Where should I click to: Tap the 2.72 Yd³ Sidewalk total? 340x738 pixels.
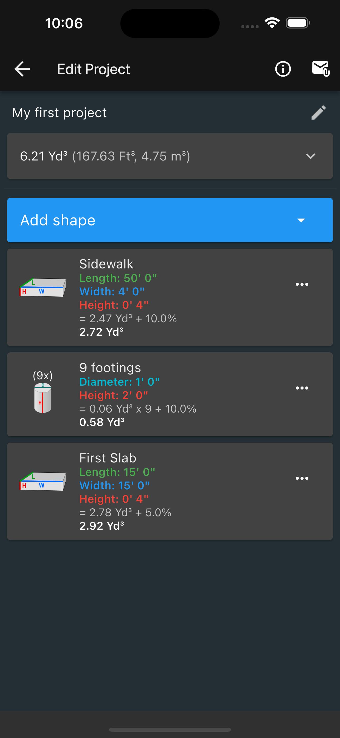coord(101,332)
